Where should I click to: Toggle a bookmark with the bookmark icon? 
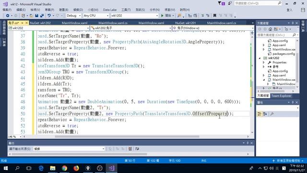click(214, 15)
